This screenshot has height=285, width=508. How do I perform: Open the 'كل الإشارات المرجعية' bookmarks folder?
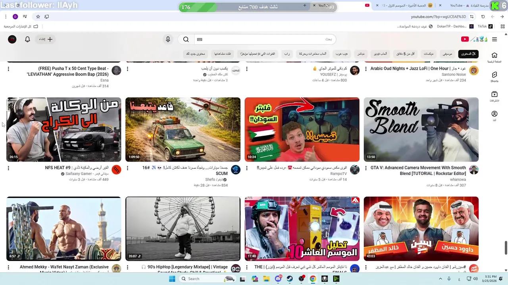21,27
